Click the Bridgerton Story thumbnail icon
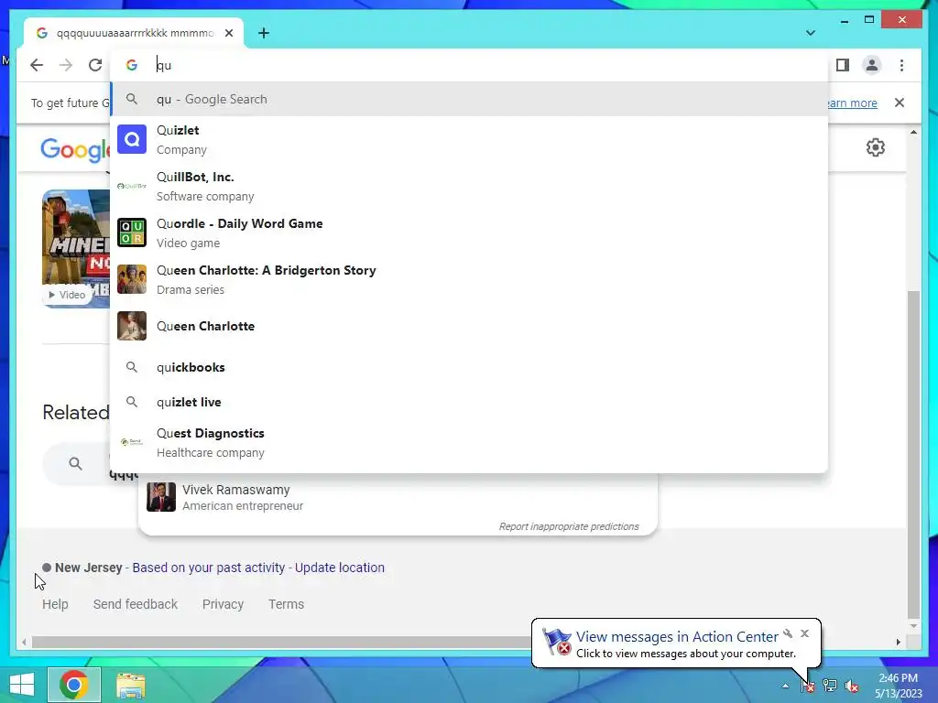938x703 pixels. [132, 279]
